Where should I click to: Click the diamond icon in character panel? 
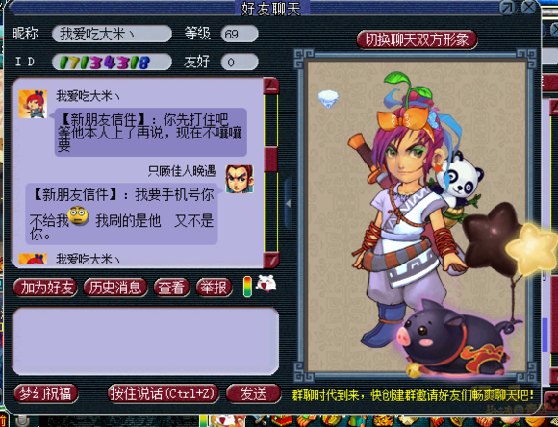tap(328, 98)
